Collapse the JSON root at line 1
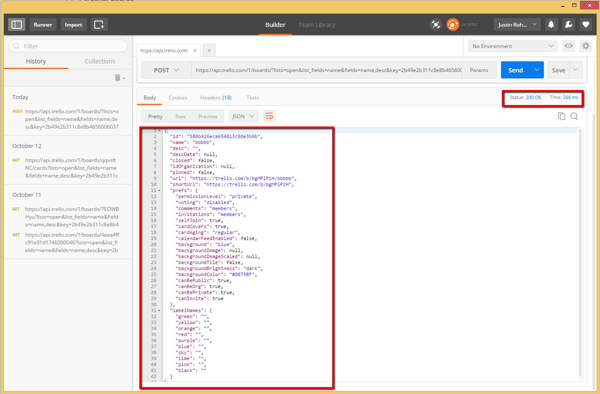 (159, 130)
